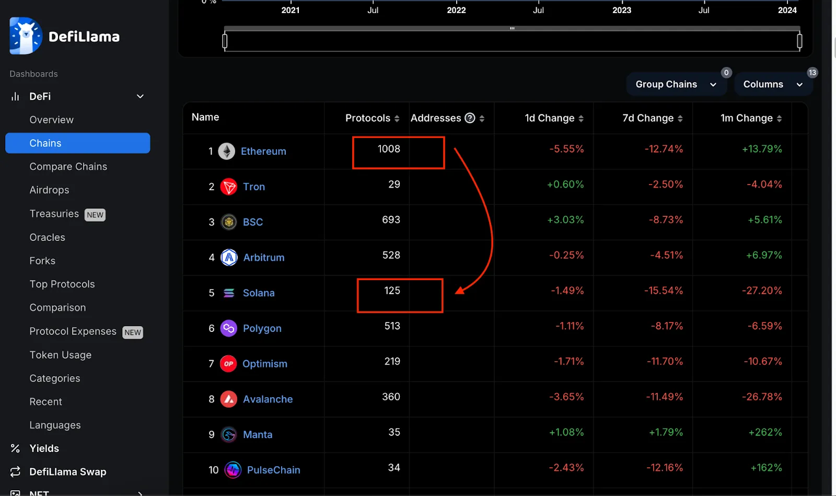836x496 pixels.
Task: Open the Columns dropdown
Action: (773, 85)
